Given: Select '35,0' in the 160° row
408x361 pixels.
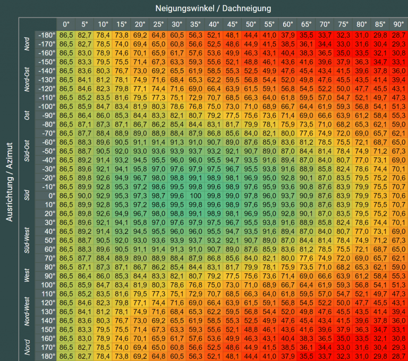Looking at the screenshot, I should 343,339.
